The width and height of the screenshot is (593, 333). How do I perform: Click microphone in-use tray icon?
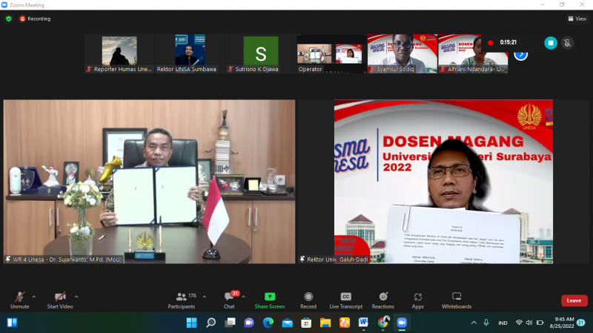[x=486, y=323]
